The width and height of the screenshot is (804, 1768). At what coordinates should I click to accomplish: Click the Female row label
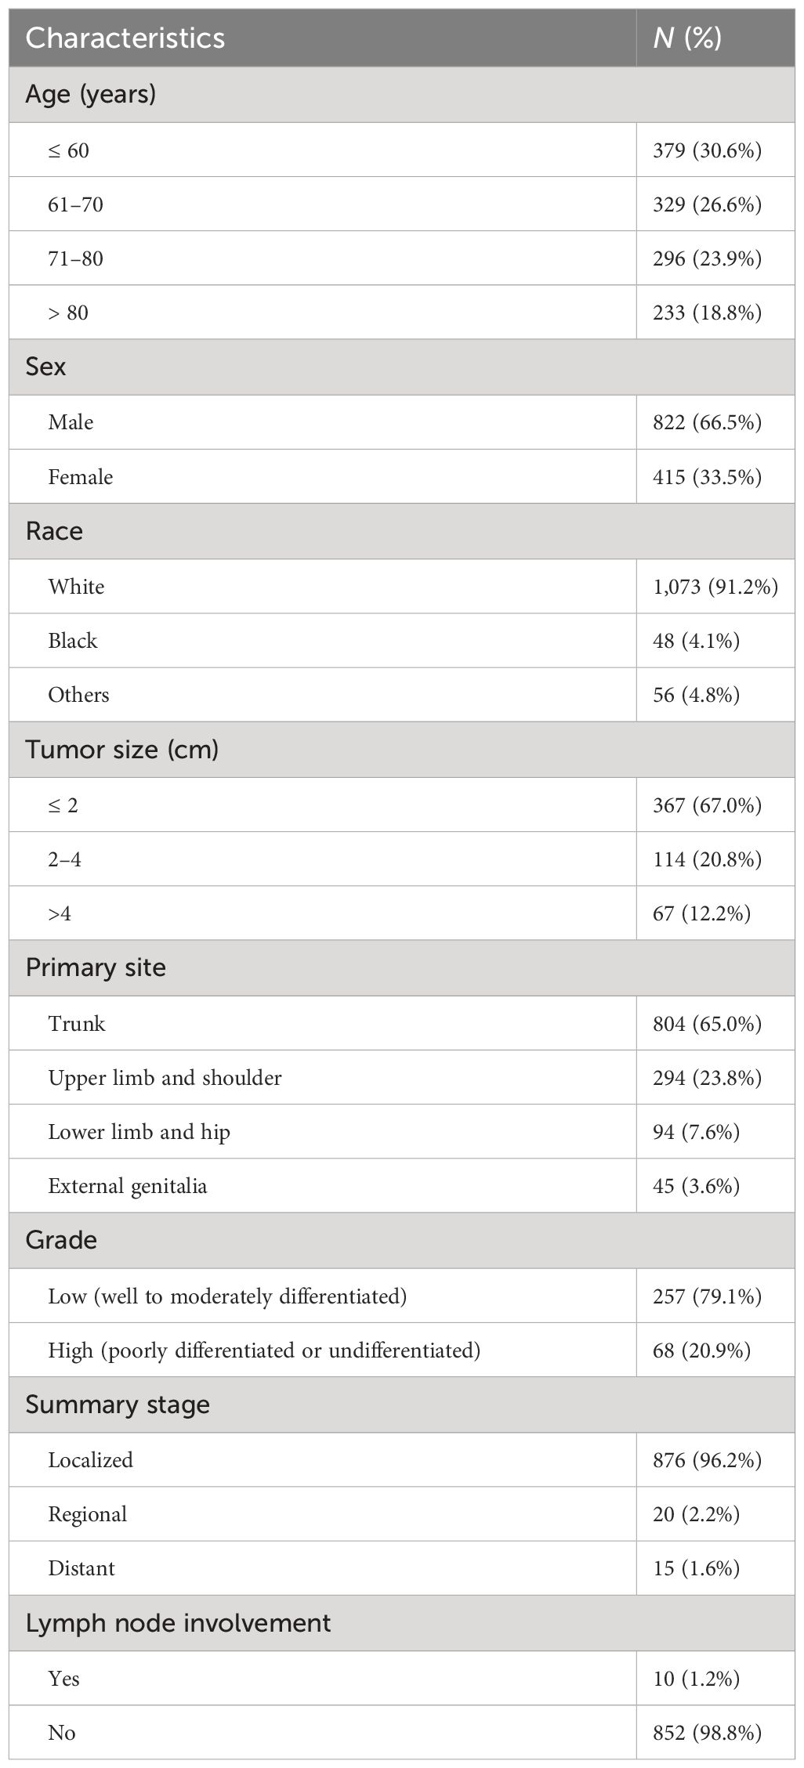(x=80, y=476)
